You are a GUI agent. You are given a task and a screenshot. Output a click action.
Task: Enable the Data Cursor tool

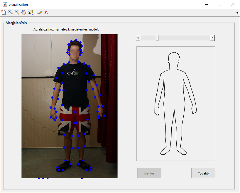[x=30, y=12]
